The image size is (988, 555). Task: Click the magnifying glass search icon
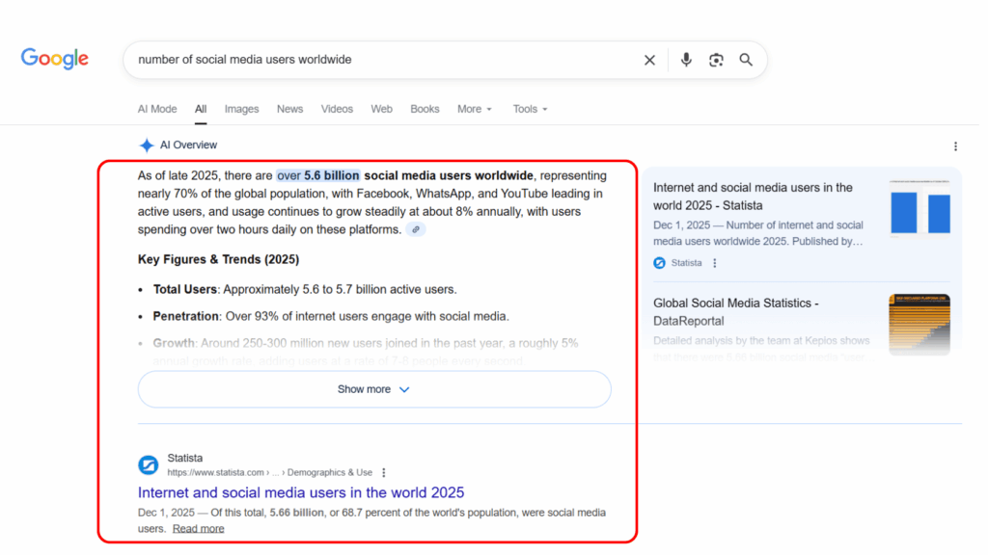(746, 60)
